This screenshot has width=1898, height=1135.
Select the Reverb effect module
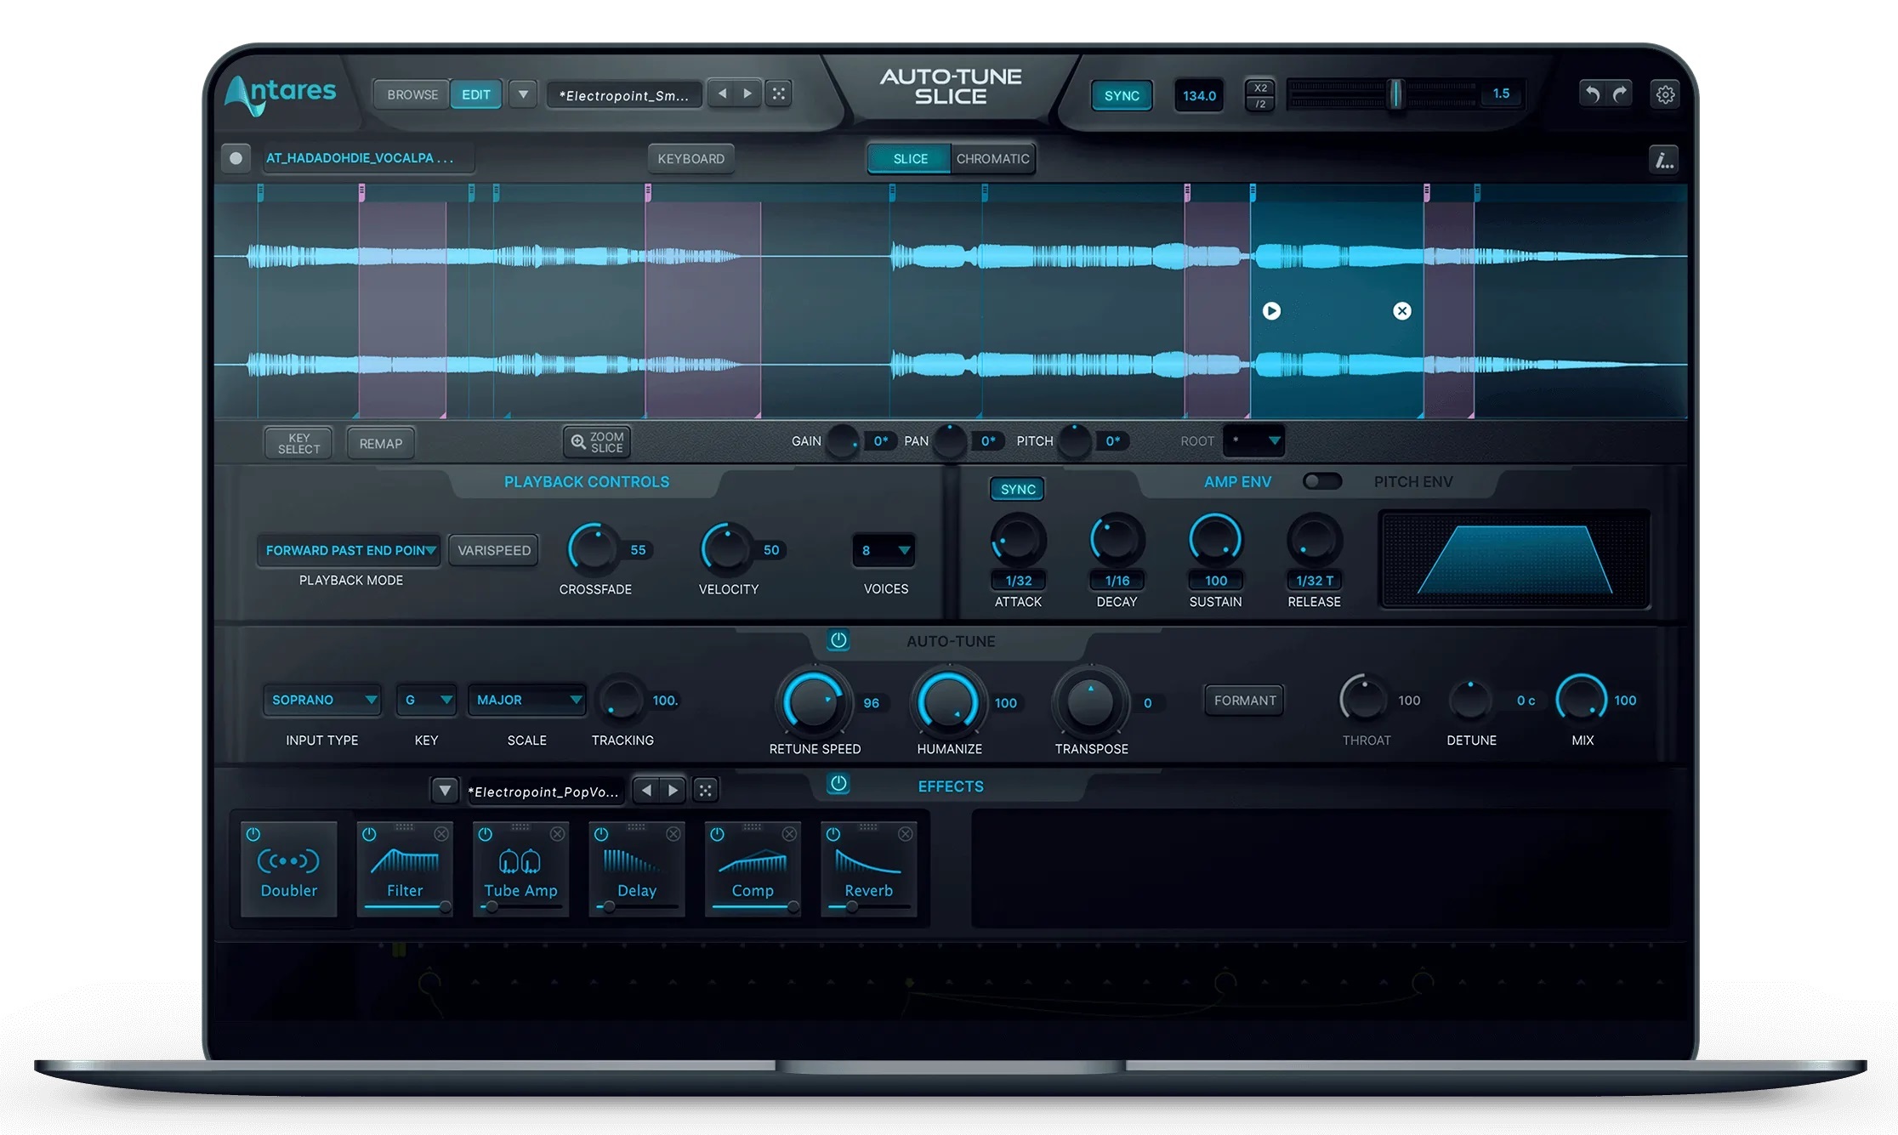(x=868, y=870)
